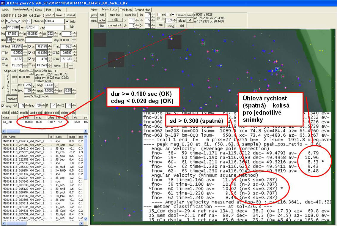Click the clear link button

(x=130, y=15)
